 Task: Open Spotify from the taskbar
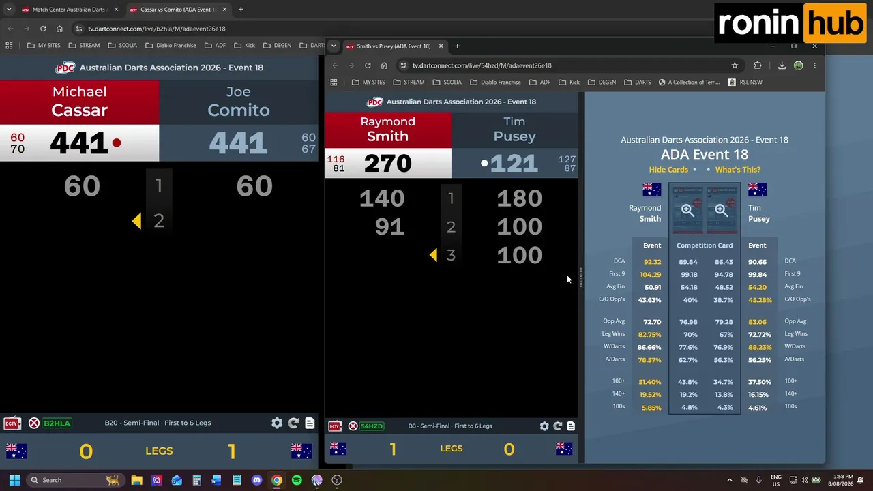point(297,480)
